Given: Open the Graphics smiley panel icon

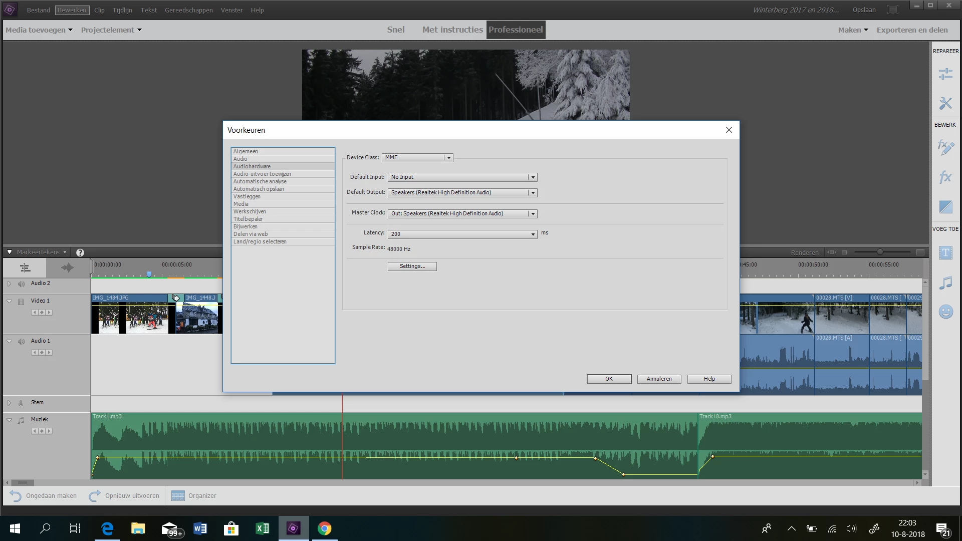Looking at the screenshot, I should click(x=945, y=312).
